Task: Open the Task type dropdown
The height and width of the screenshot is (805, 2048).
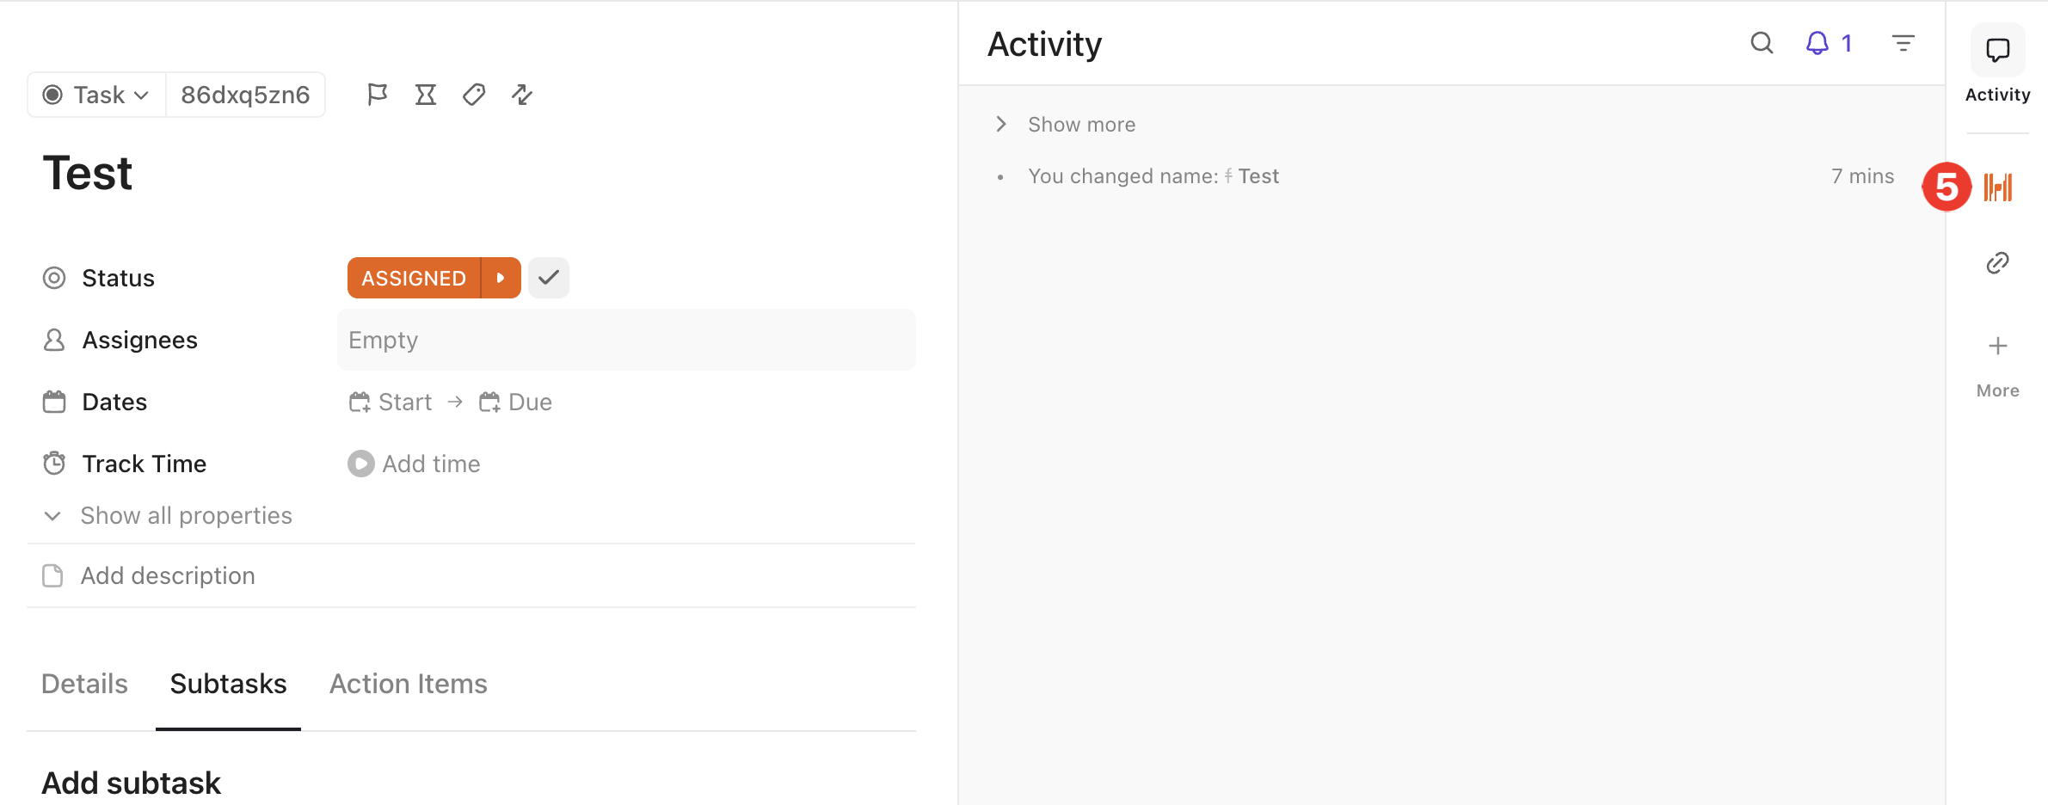Action: coord(97,95)
